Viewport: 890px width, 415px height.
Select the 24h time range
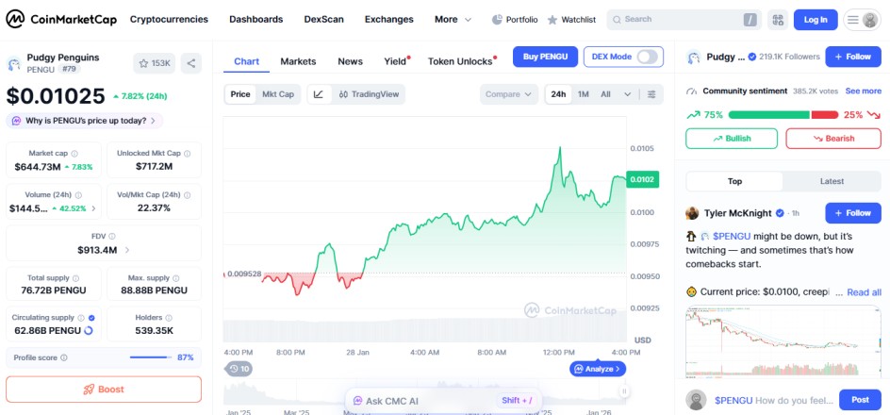point(558,94)
